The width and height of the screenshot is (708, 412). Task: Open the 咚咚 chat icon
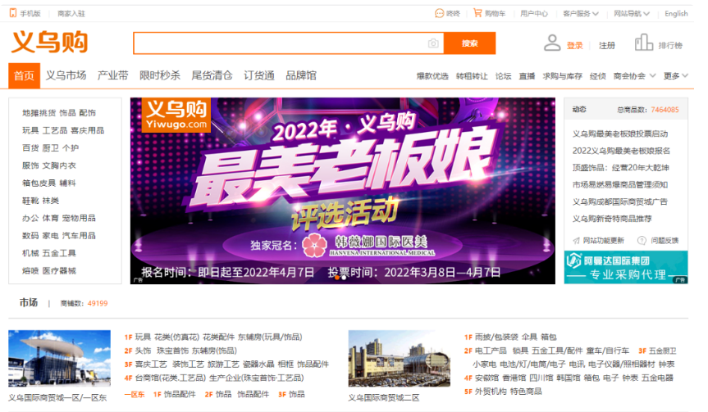pos(439,14)
